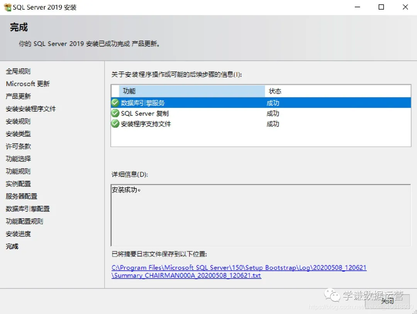The width and height of the screenshot is (417, 314).
Task: Select the 数据库引擎配置 step
Action: click(x=28, y=209)
